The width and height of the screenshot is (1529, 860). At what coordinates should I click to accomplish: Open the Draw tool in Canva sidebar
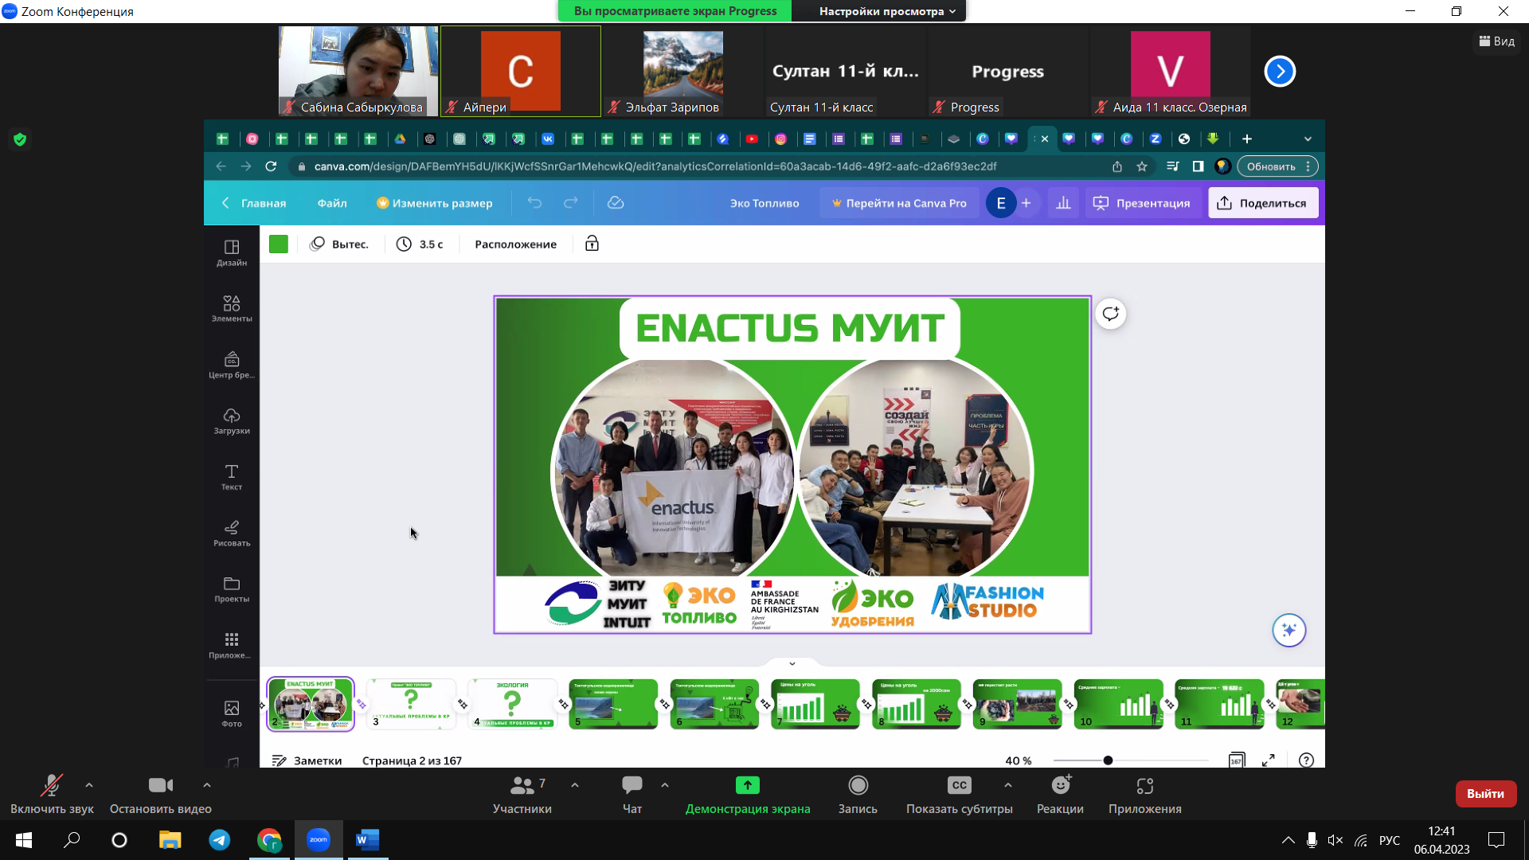232,533
